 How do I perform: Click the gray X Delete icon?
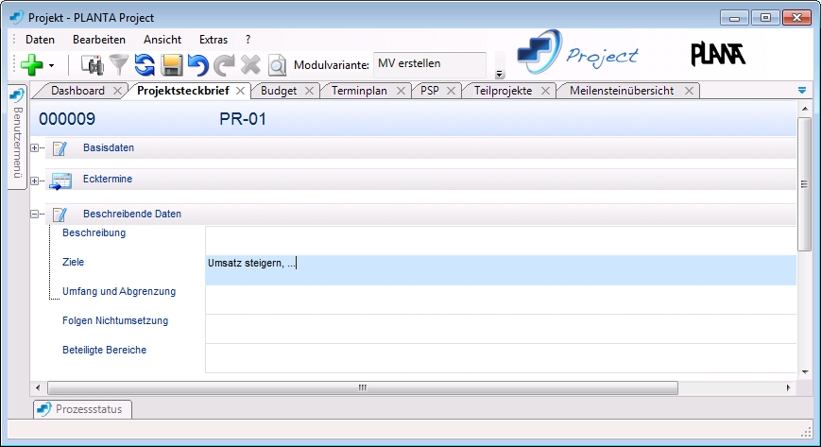click(x=250, y=65)
